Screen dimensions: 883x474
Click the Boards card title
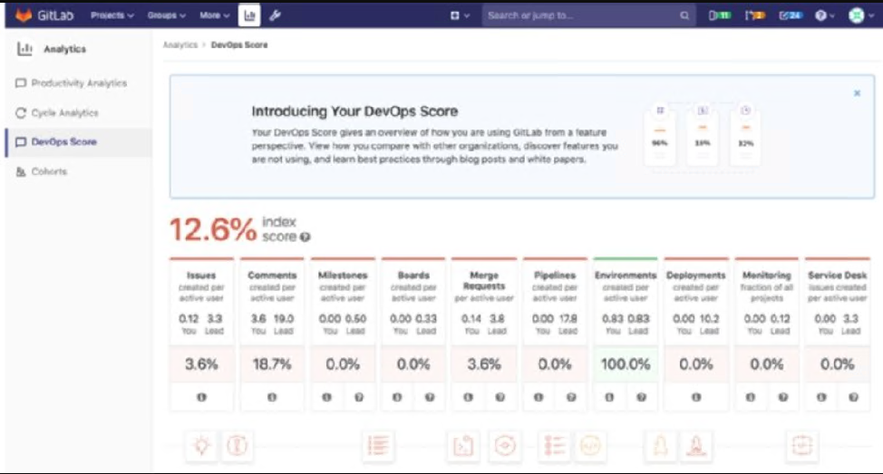[413, 276]
